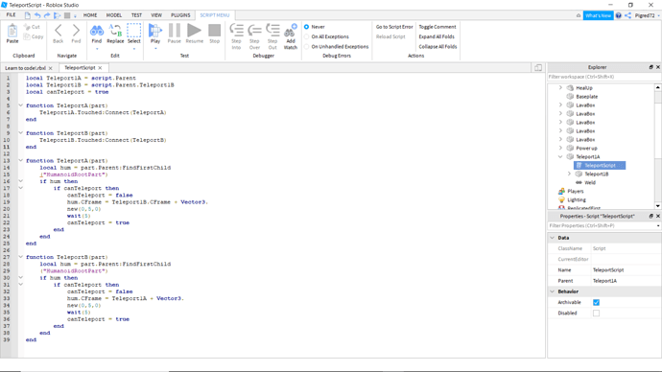Click the Add Watch binoculars icon
Screen dimensions: 662x372
(x=291, y=31)
